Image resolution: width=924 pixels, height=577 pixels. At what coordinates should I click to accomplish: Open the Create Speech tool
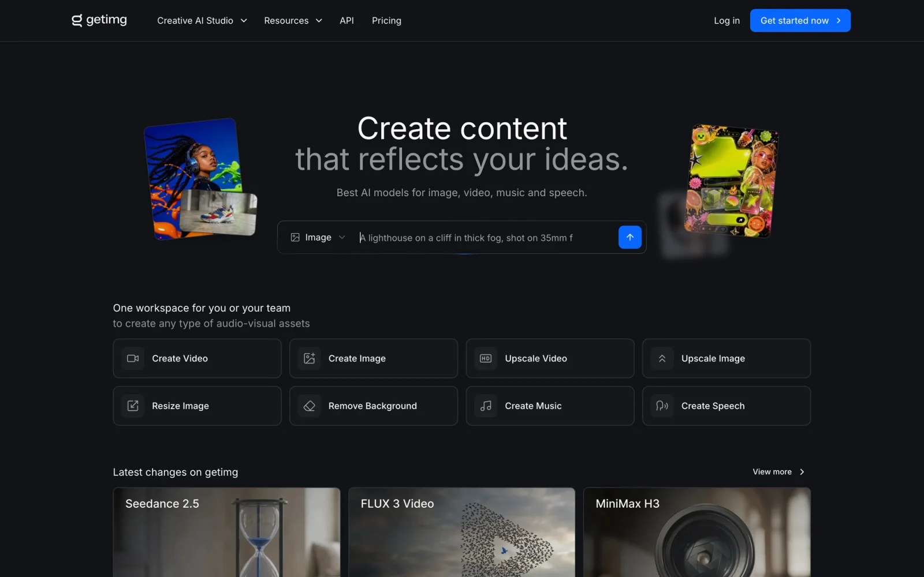[726, 406]
